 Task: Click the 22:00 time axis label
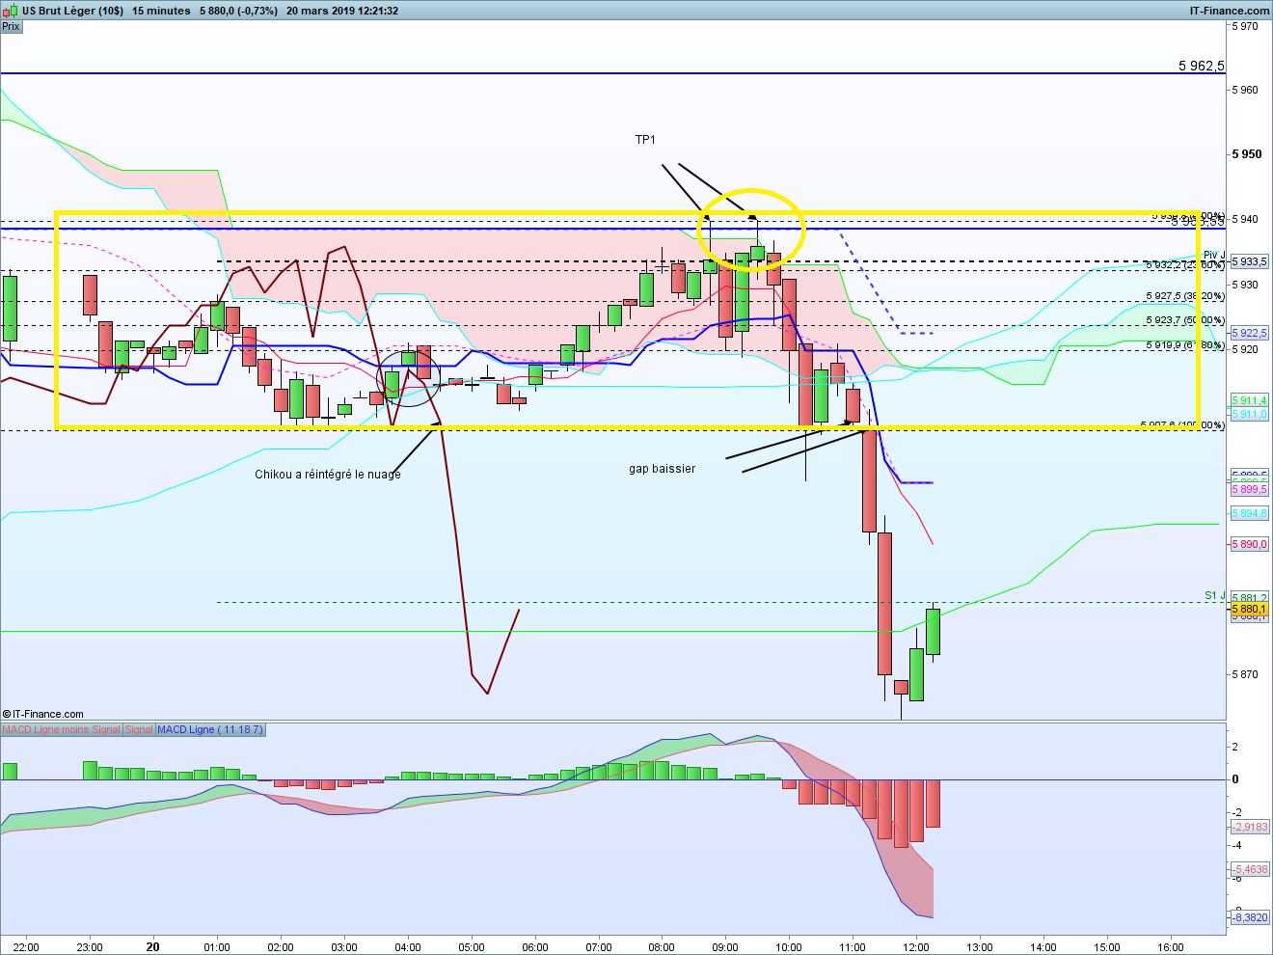click(26, 947)
